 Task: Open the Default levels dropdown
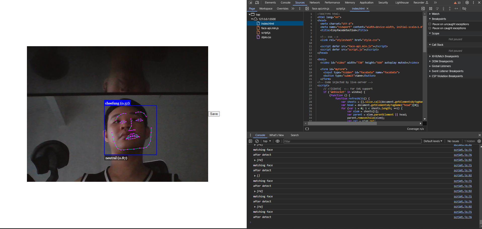[x=433, y=141]
